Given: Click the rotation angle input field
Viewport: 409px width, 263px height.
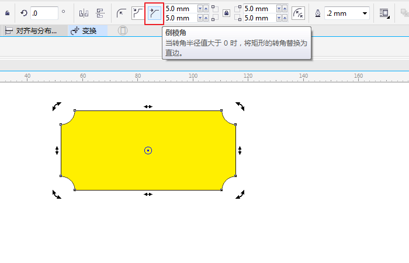Looking at the screenshot, I should click(x=44, y=13).
